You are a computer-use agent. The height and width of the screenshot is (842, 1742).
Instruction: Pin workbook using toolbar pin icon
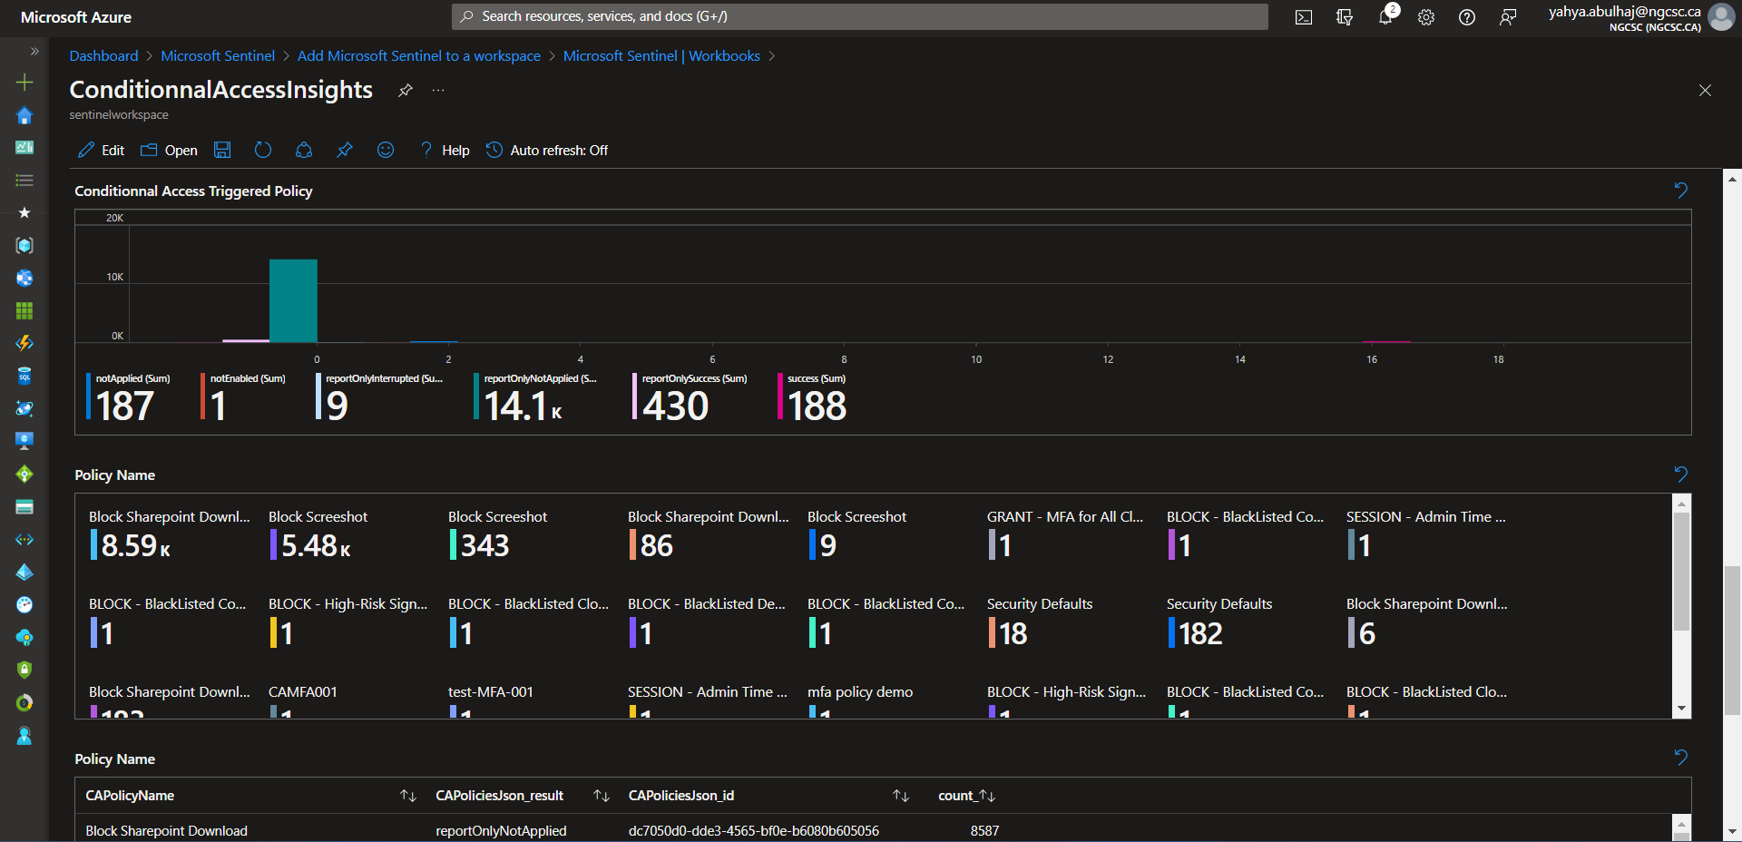(x=345, y=150)
